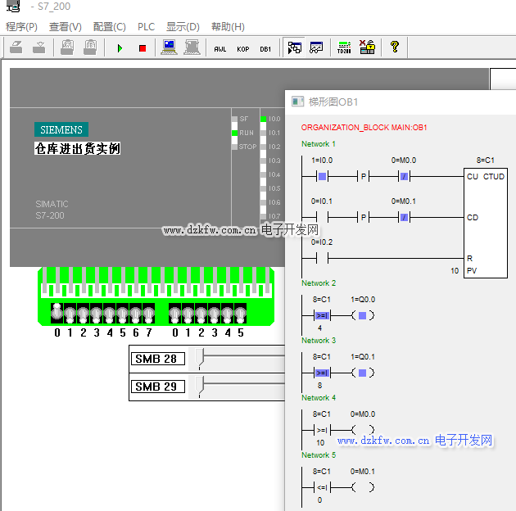This screenshot has width=516, height=511.
Task: Click the program state icon beside DB1
Action: pos(293,47)
